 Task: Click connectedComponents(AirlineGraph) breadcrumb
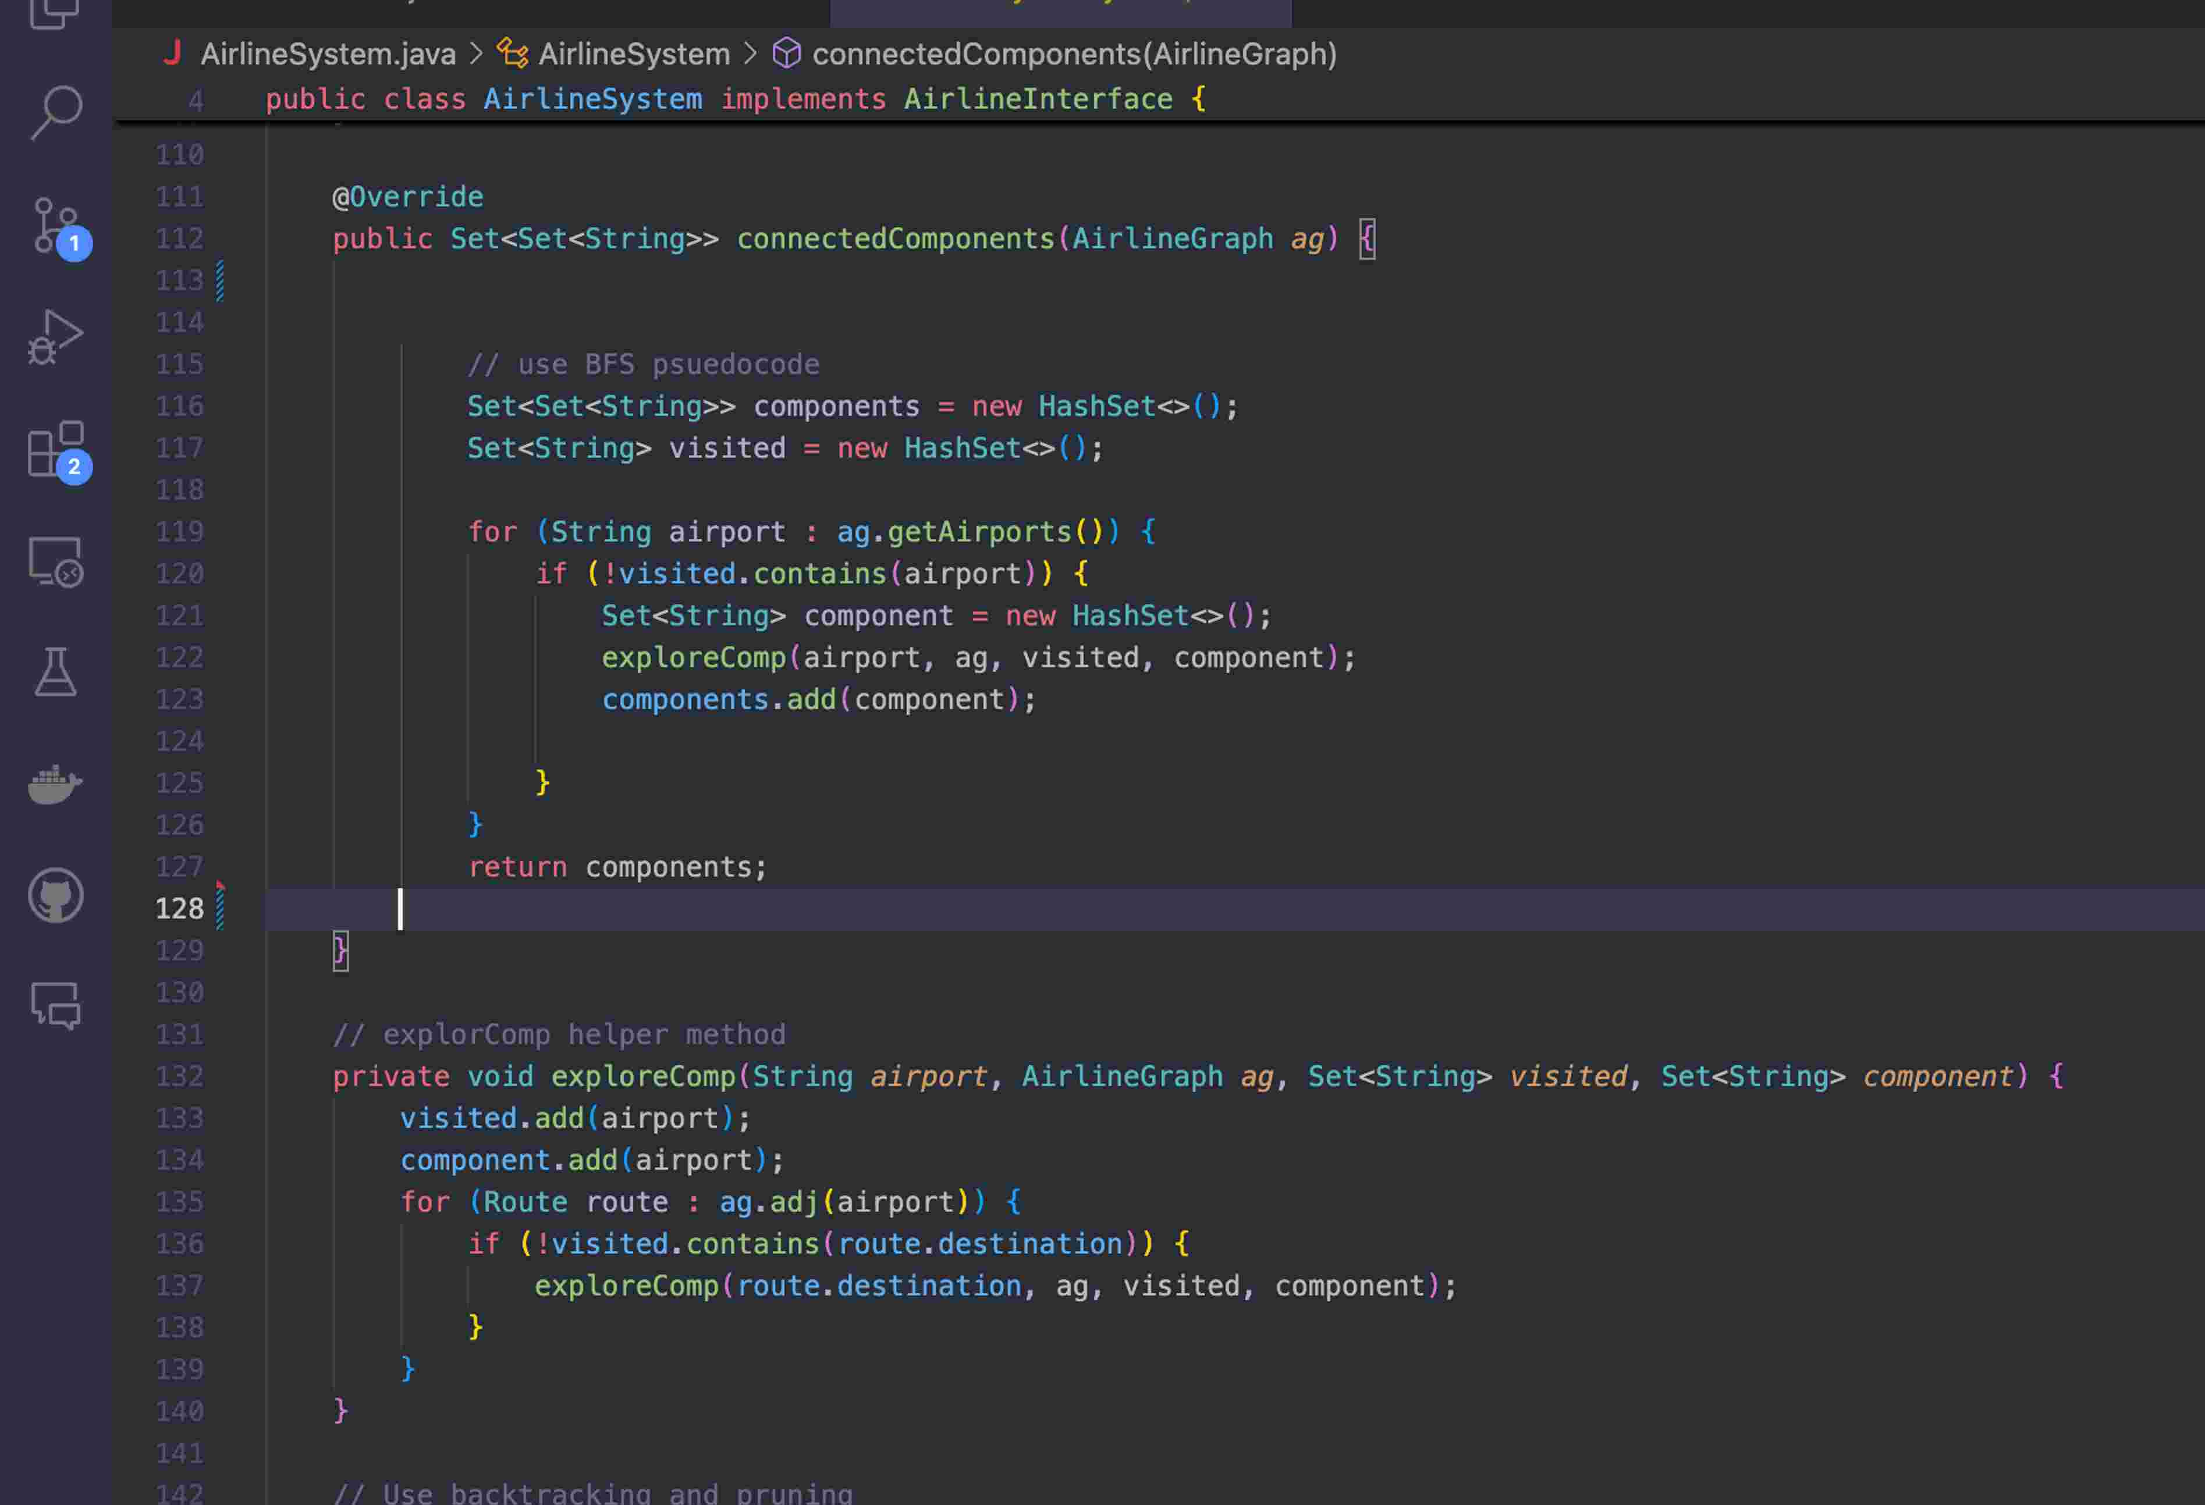point(1074,54)
